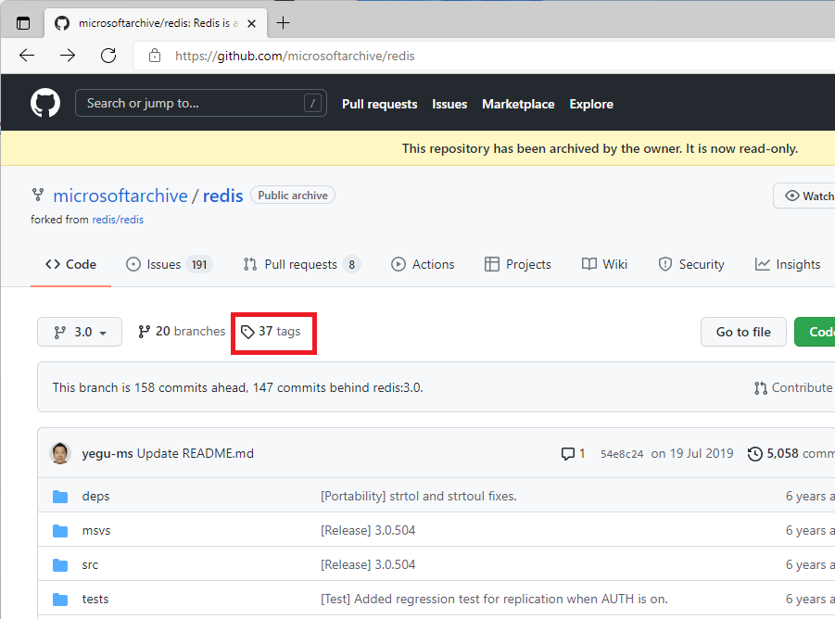Click the Go to file button
The height and width of the screenshot is (619, 835).
click(x=743, y=332)
